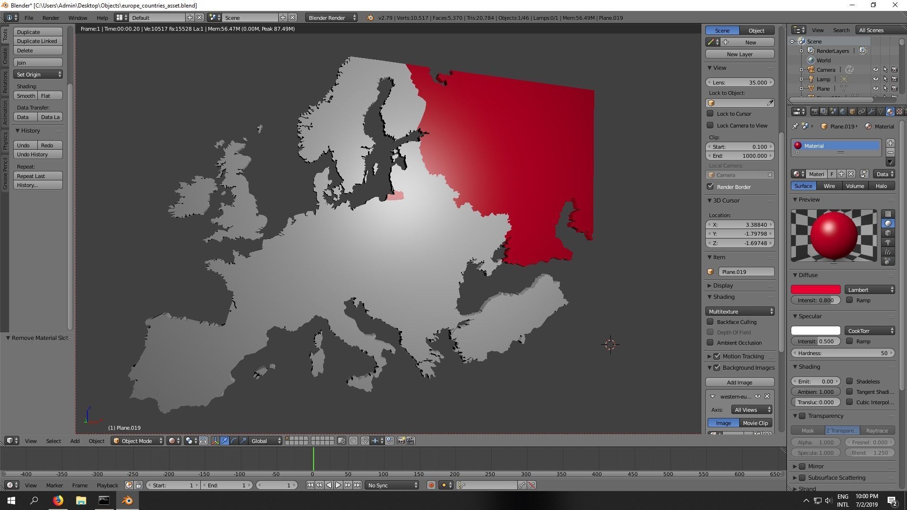Open the Set Origin dropdown
This screenshot has height=510, width=907.
coord(38,74)
